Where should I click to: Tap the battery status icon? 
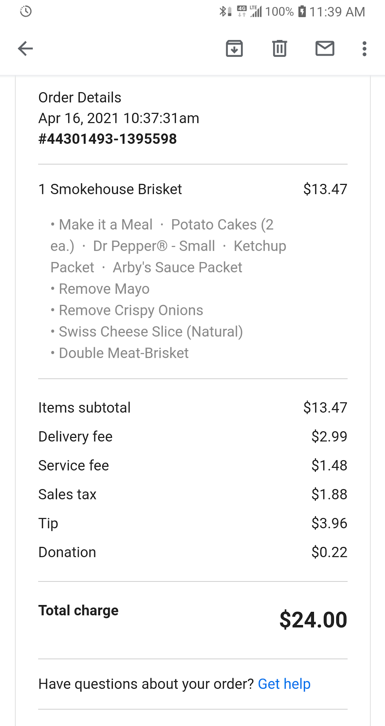click(302, 11)
